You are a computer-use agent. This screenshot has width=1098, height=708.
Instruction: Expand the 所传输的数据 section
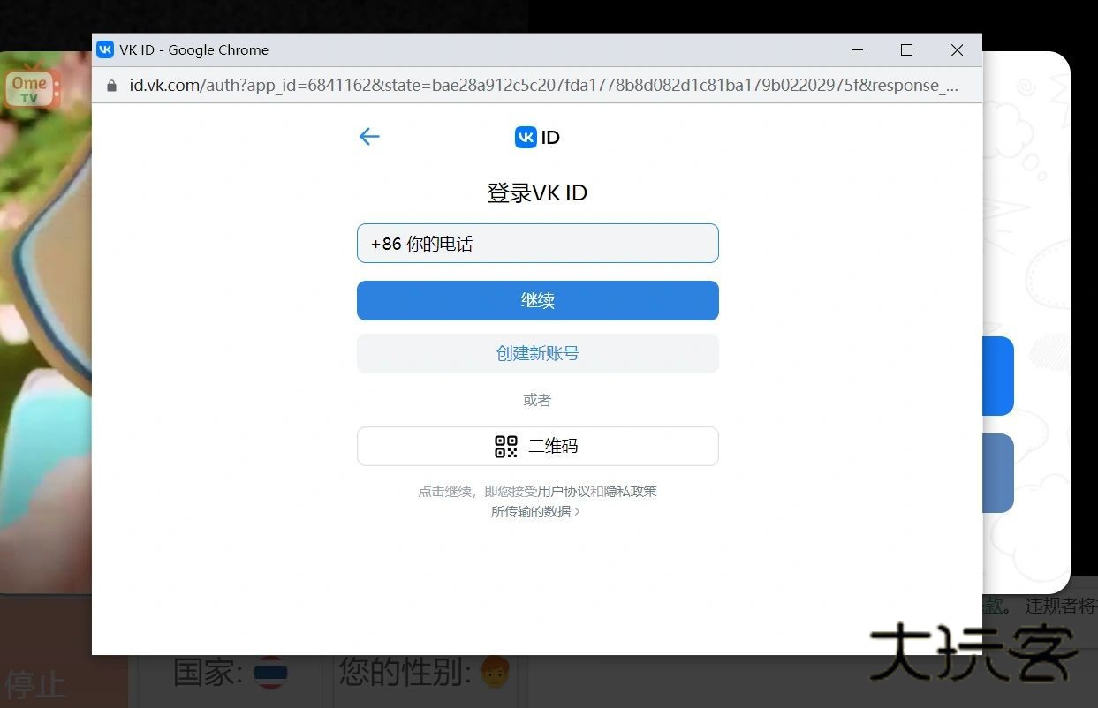(x=535, y=512)
